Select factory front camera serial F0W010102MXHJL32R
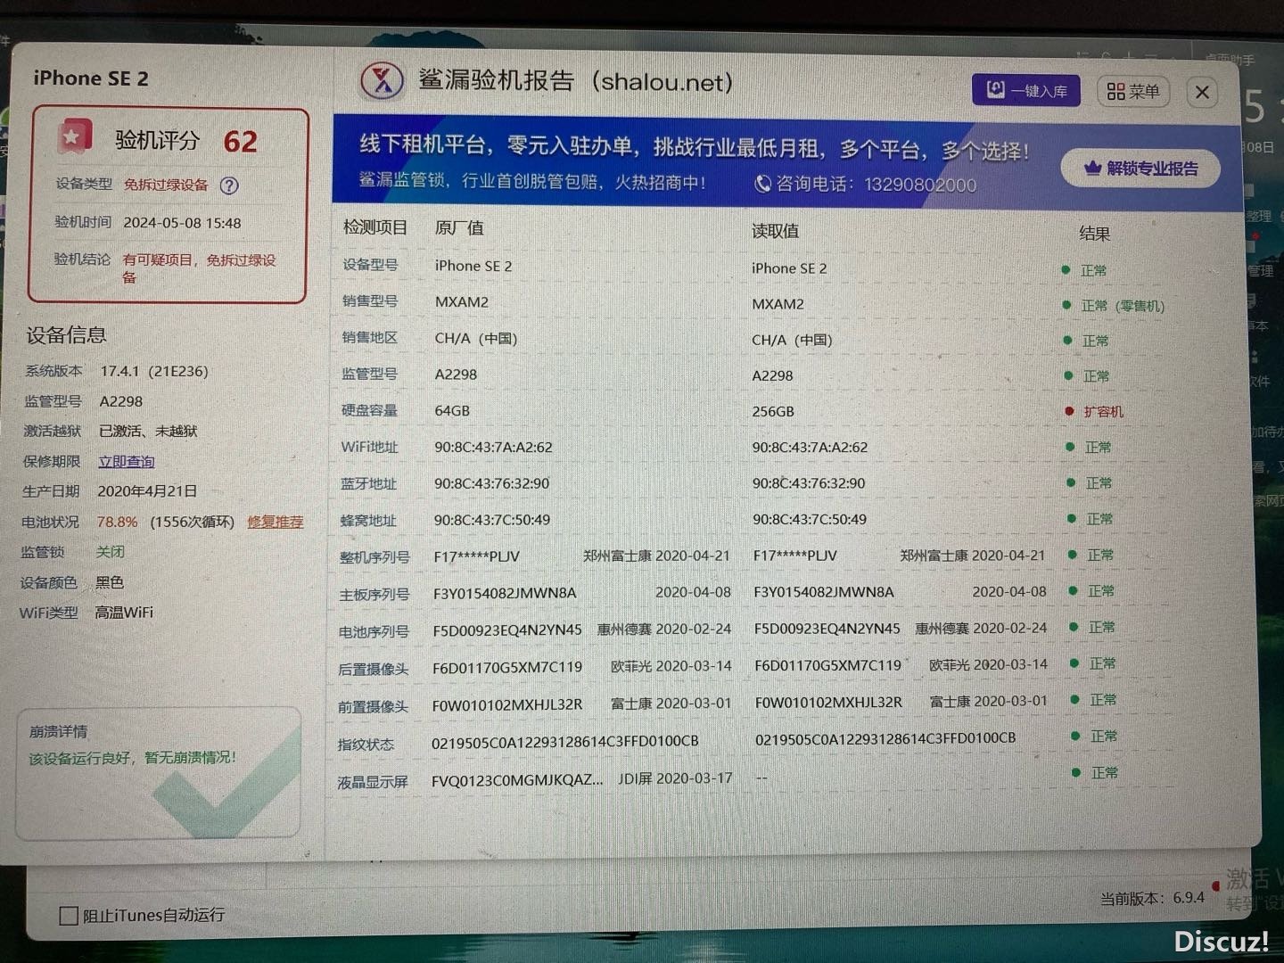 pyautogui.click(x=507, y=705)
